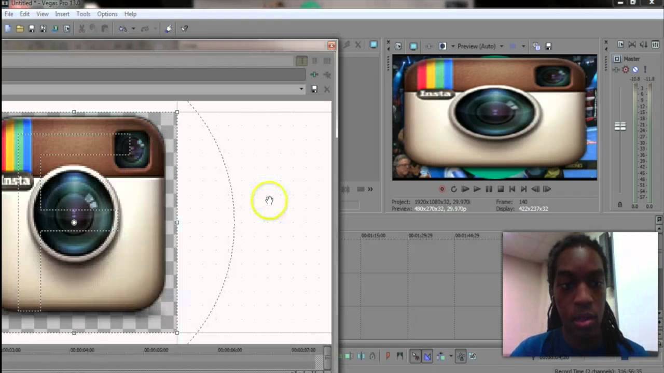Save the project with the first floppy icon
Image resolution: width=664 pixels, height=373 pixels.
point(31,29)
